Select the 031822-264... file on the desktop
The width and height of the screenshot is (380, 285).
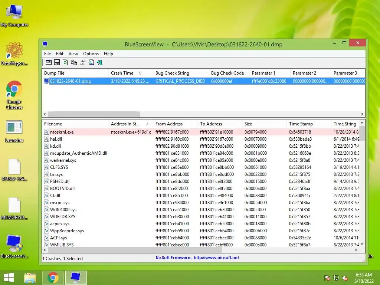click(14, 170)
